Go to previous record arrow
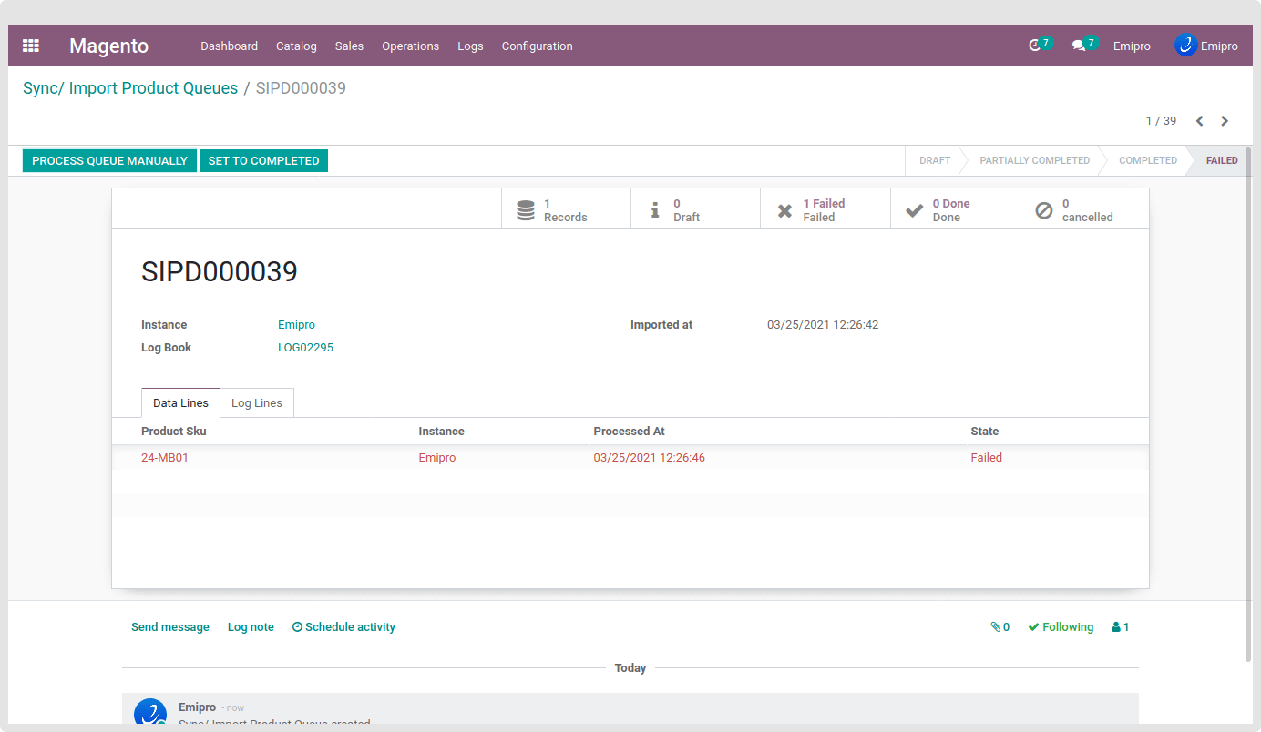Viewport: 1261px width, 732px height. [x=1200, y=121]
